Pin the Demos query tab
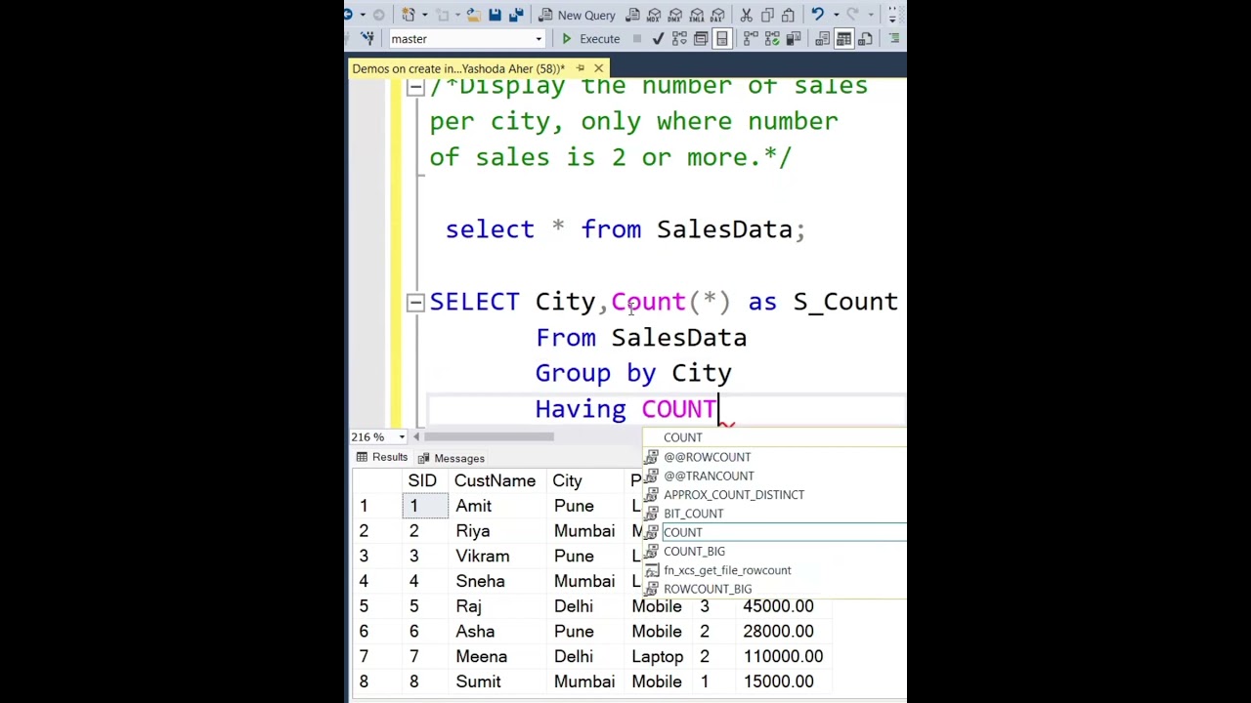The width and height of the screenshot is (1251, 703). tap(581, 68)
